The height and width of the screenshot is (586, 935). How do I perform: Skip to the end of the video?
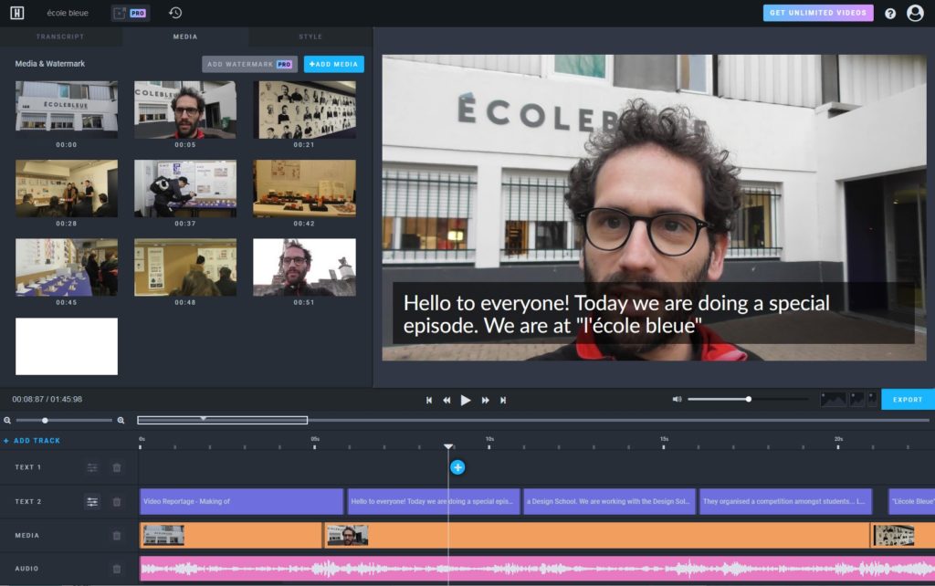tap(503, 400)
